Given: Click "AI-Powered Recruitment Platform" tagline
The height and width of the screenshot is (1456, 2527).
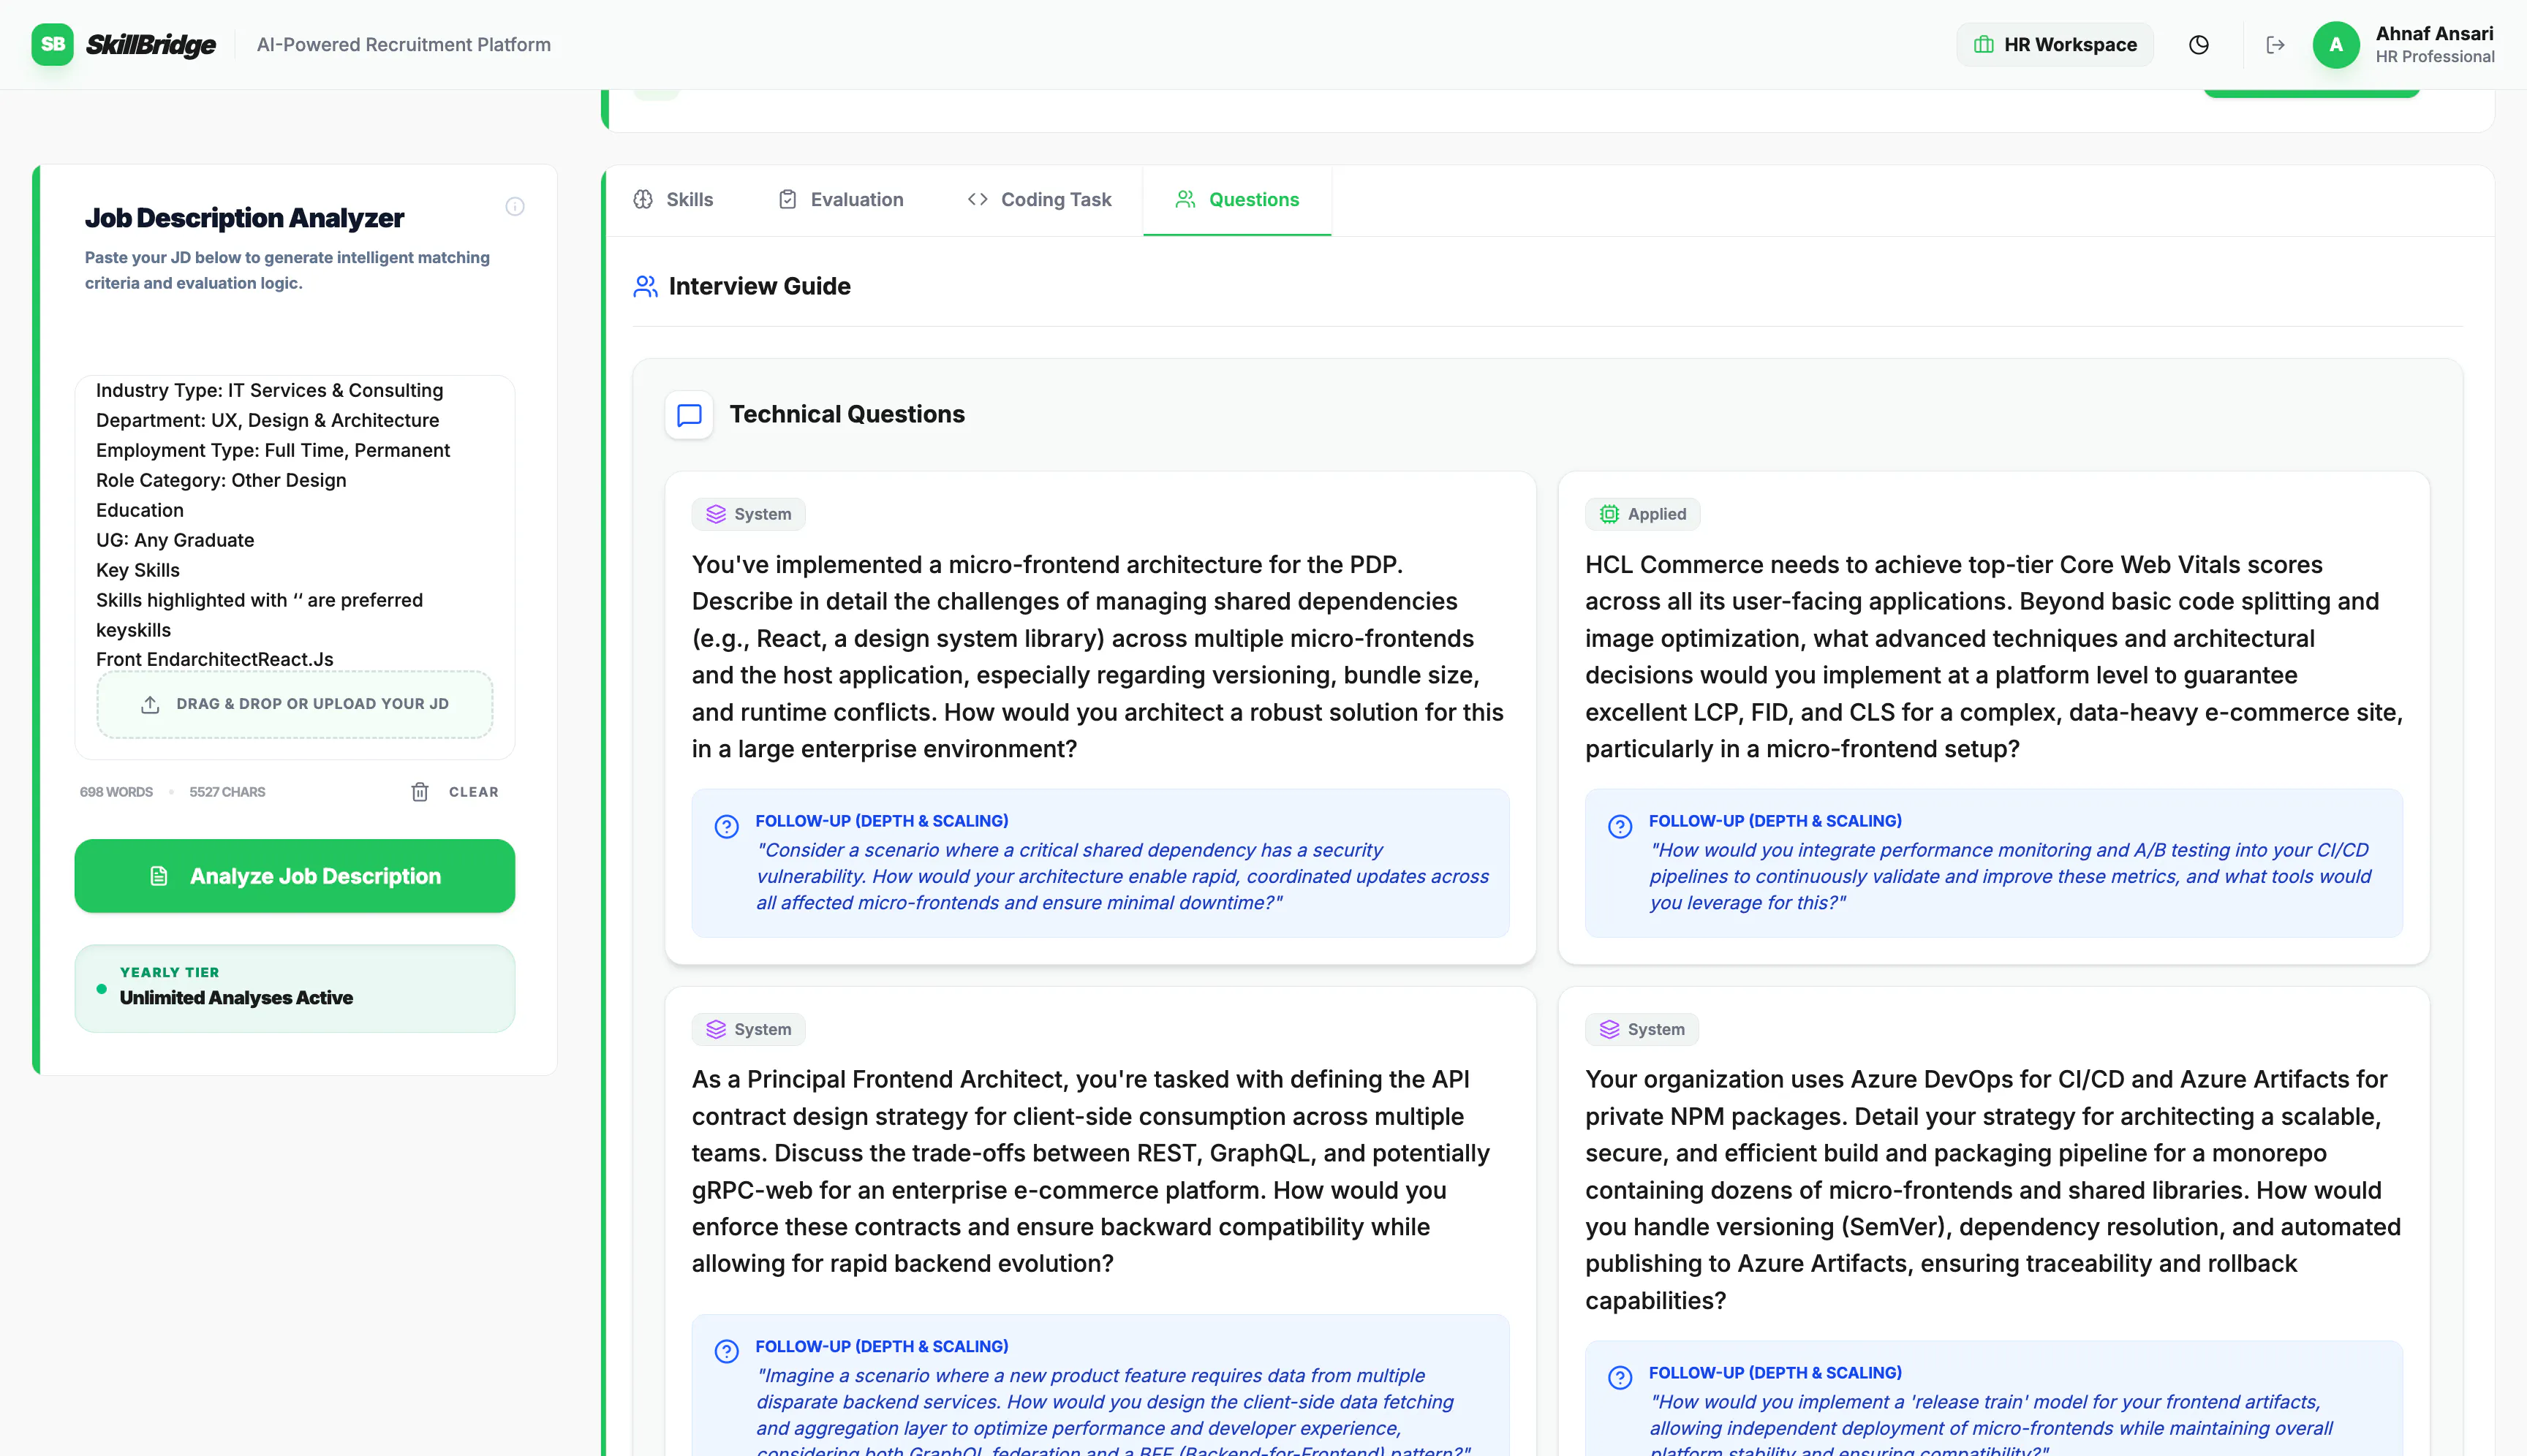Looking at the screenshot, I should tap(403, 45).
